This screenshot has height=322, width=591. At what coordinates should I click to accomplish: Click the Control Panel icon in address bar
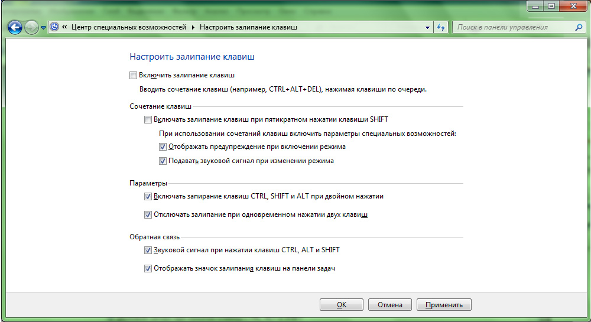(54, 27)
